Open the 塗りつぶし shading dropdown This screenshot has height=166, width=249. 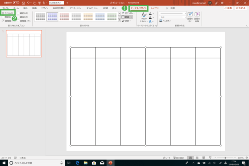[x=128, y=13]
